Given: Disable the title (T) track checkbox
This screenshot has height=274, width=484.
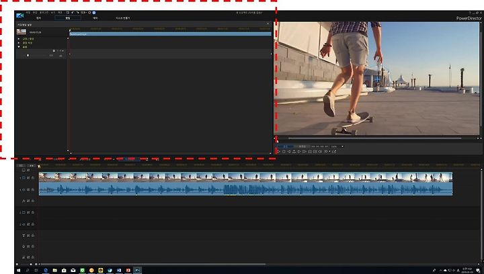Looking at the screenshot, I should point(28,236).
